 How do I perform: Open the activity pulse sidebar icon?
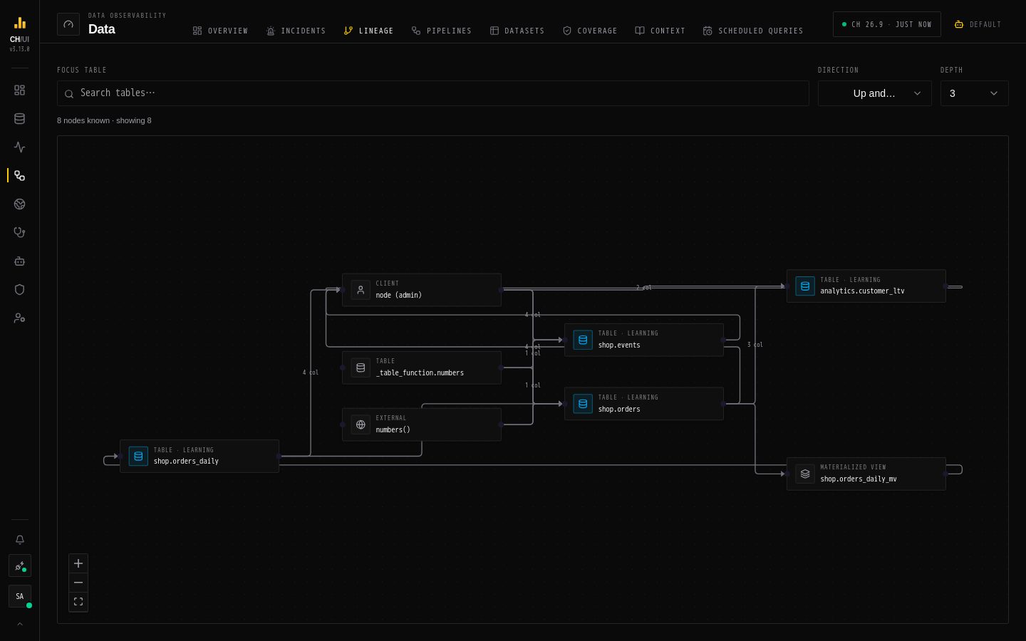click(19, 147)
